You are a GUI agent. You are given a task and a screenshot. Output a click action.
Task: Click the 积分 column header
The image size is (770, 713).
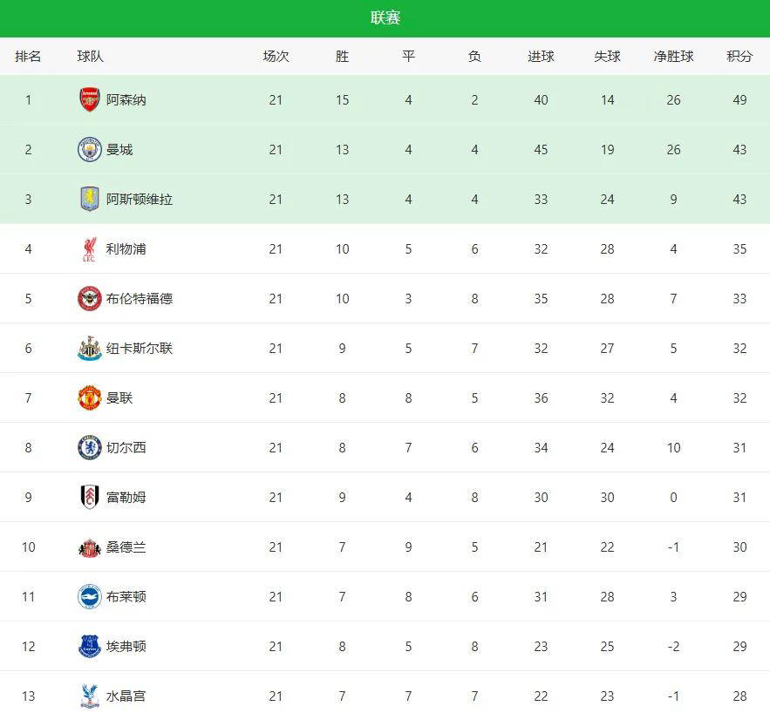[x=739, y=57]
